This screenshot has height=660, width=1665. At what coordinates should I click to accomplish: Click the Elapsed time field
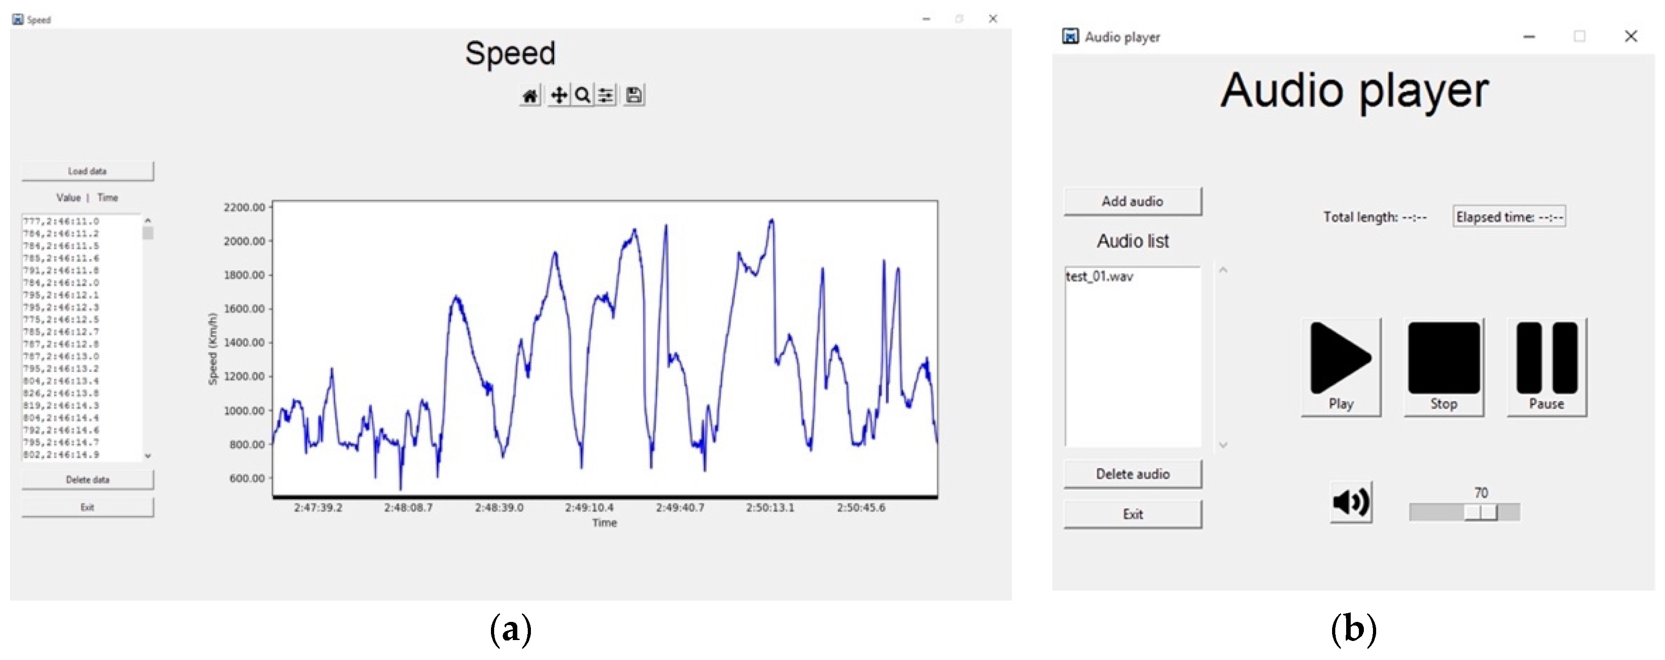pyautogui.click(x=1509, y=217)
